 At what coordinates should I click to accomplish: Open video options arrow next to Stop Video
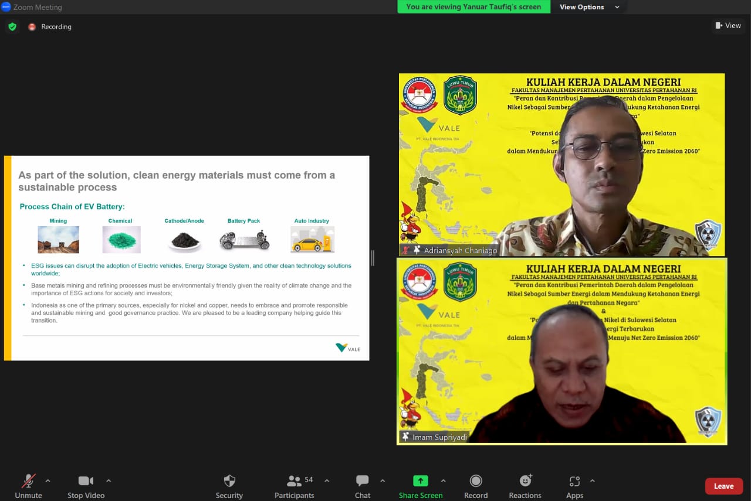tap(109, 481)
